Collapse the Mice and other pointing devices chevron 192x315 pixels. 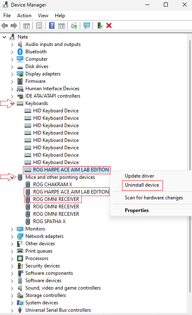(12, 177)
